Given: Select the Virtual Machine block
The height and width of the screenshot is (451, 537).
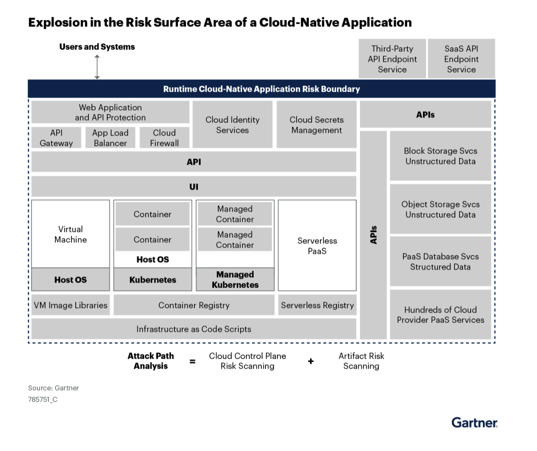Looking at the screenshot, I should pos(70,234).
